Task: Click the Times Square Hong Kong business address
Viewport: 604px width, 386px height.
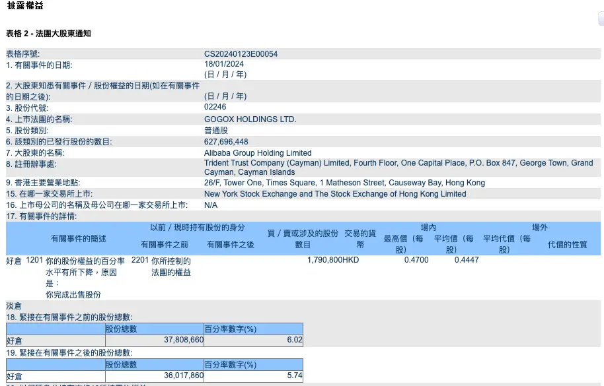Action: [x=344, y=183]
